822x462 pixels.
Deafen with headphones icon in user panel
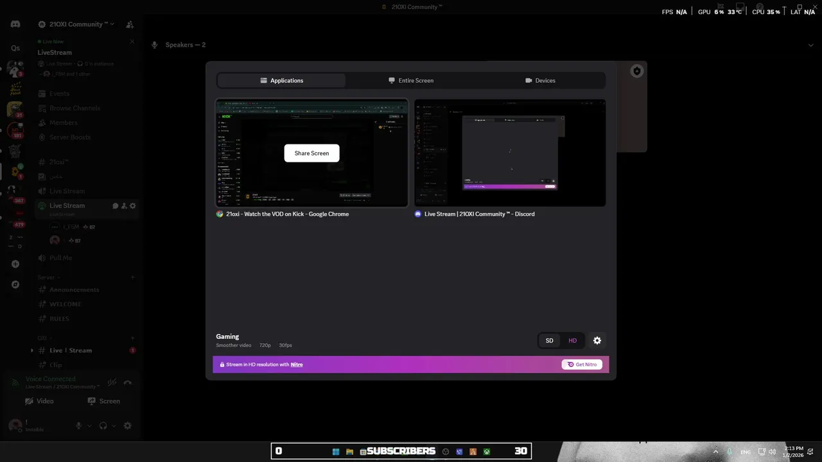(x=103, y=425)
